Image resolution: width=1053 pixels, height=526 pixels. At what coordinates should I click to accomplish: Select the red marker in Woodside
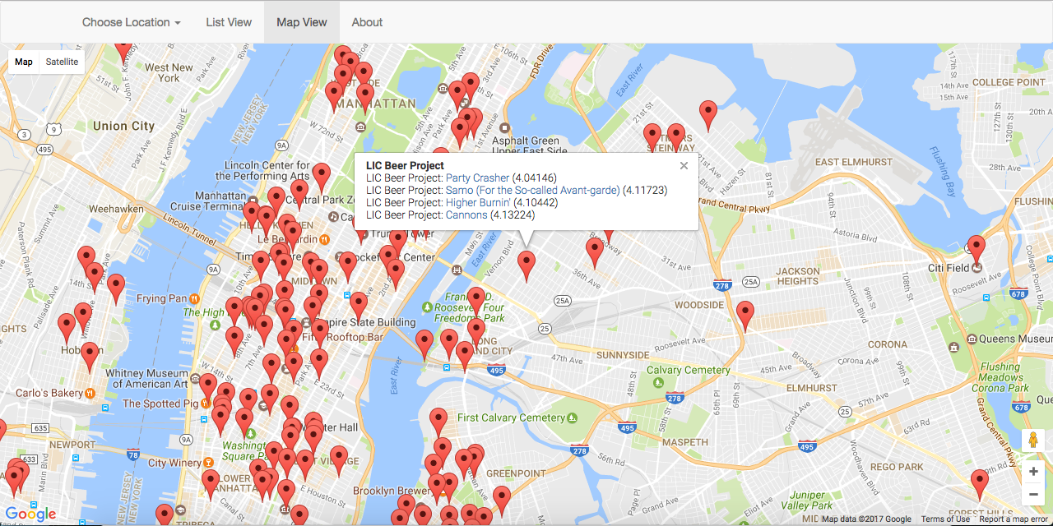pyautogui.click(x=745, y=314)
